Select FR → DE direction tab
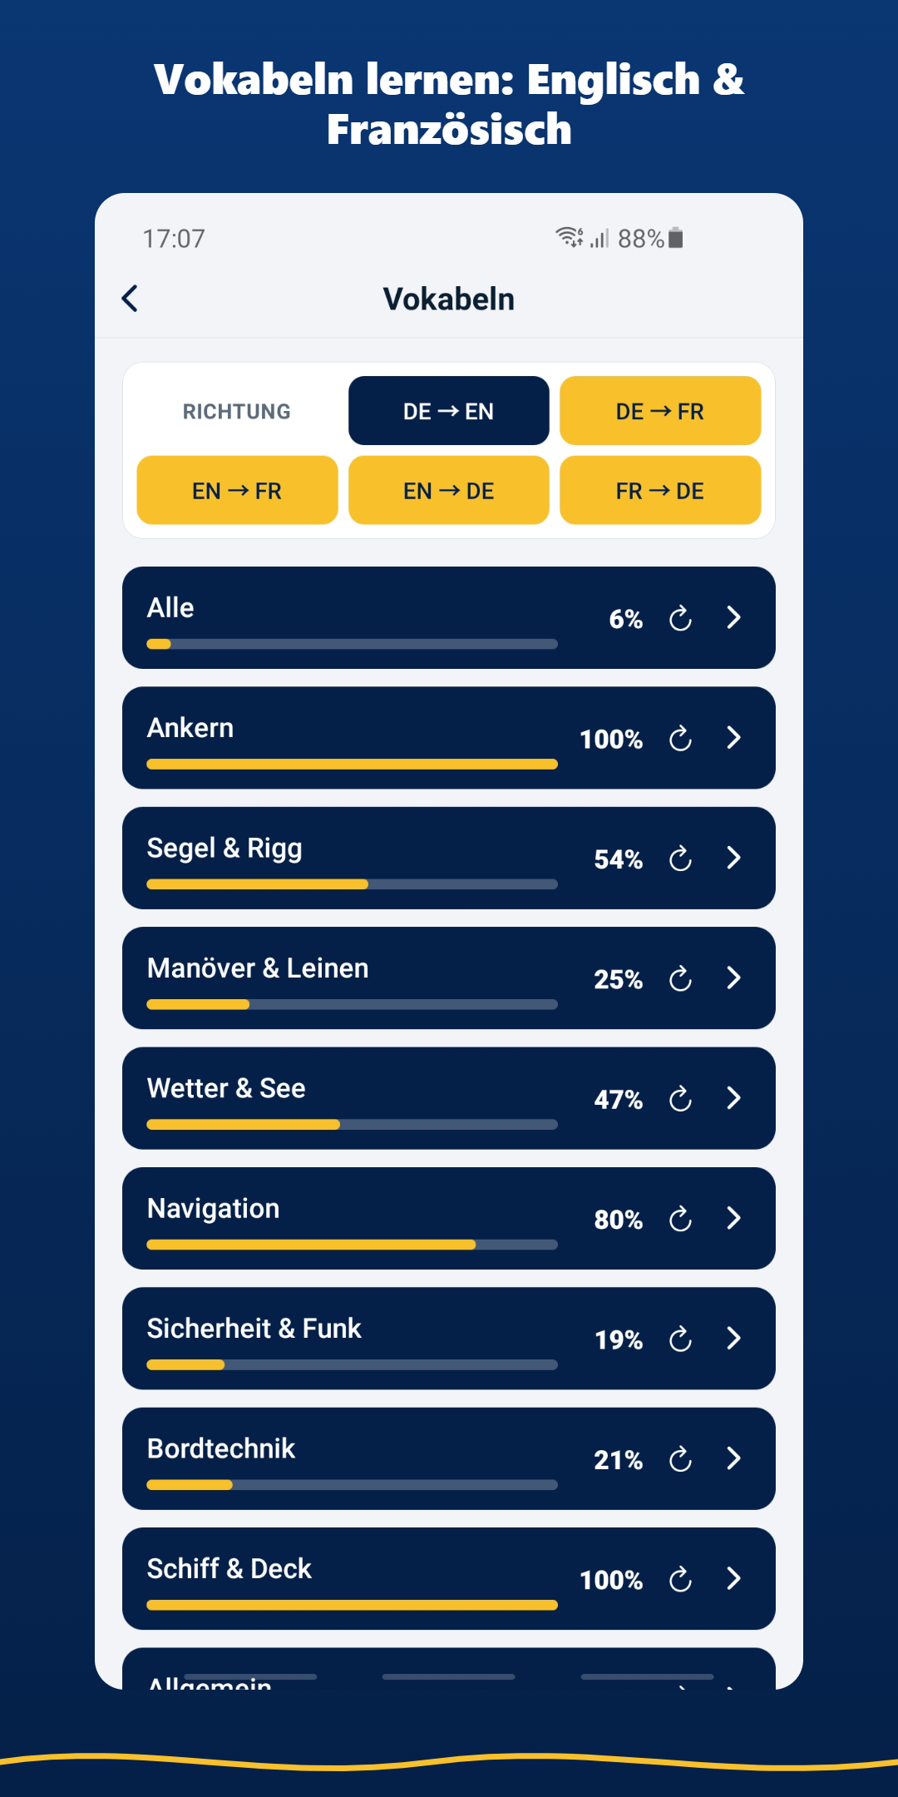 pyautogui.click(x=660, y=491)
